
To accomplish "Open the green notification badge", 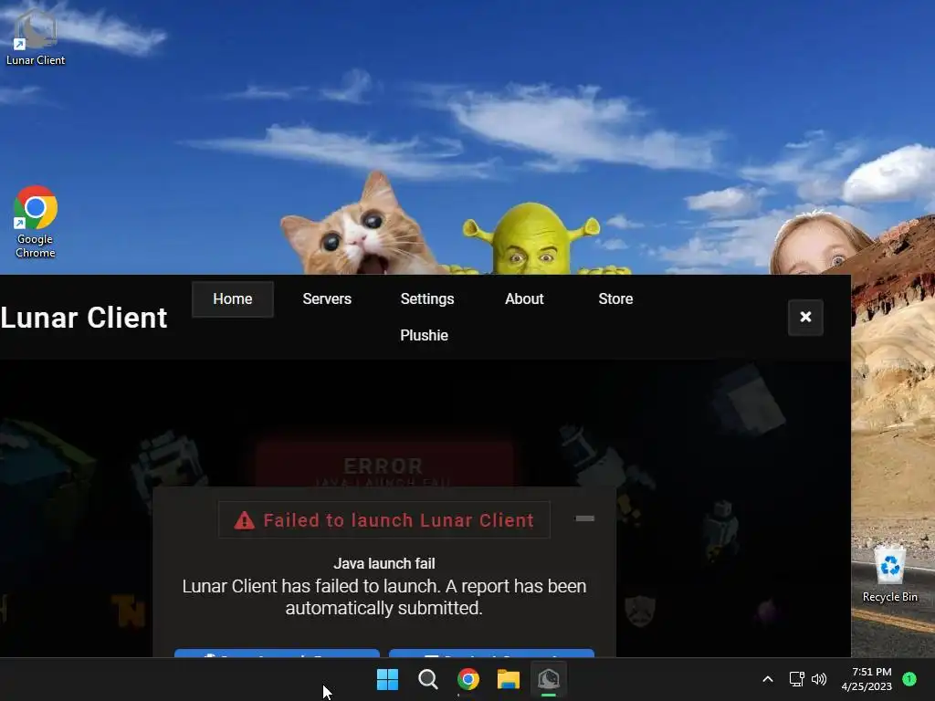I will 909,679.
